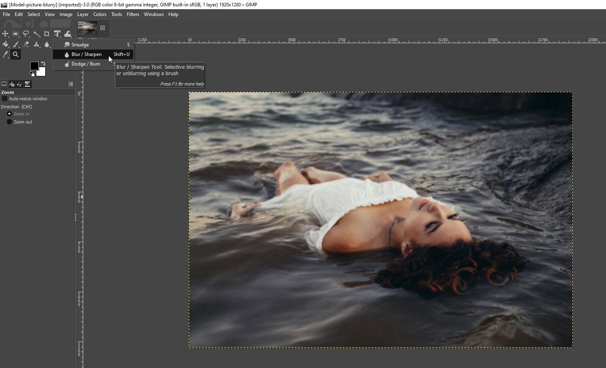Screen dimensions: 606x368
Task: Open the tool options panel configuration menu
Action: tap(71, 84)
